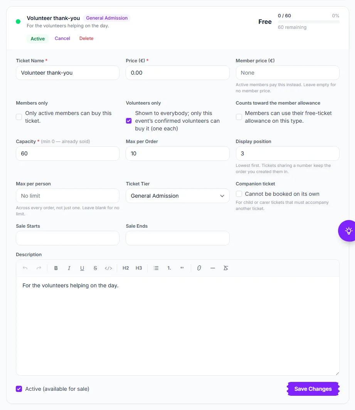Click the '60 remaining' text
Screen dimensions: 355x410
pyautogui.click(x=292, y=27)
